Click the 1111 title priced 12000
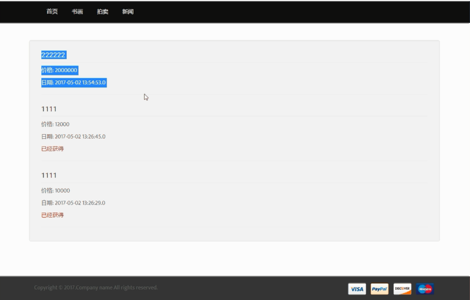Image resolution: width=470 pixels, height=300 pixels. point(49,109)
